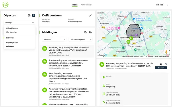This screenshot has width=172, height=107.
Task: Delete the opened notification with the trash icon
Action: 166,64
